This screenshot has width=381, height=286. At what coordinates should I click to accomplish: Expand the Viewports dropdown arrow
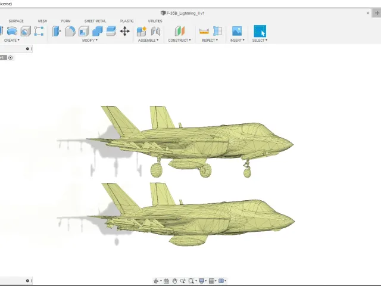(225, 281)
